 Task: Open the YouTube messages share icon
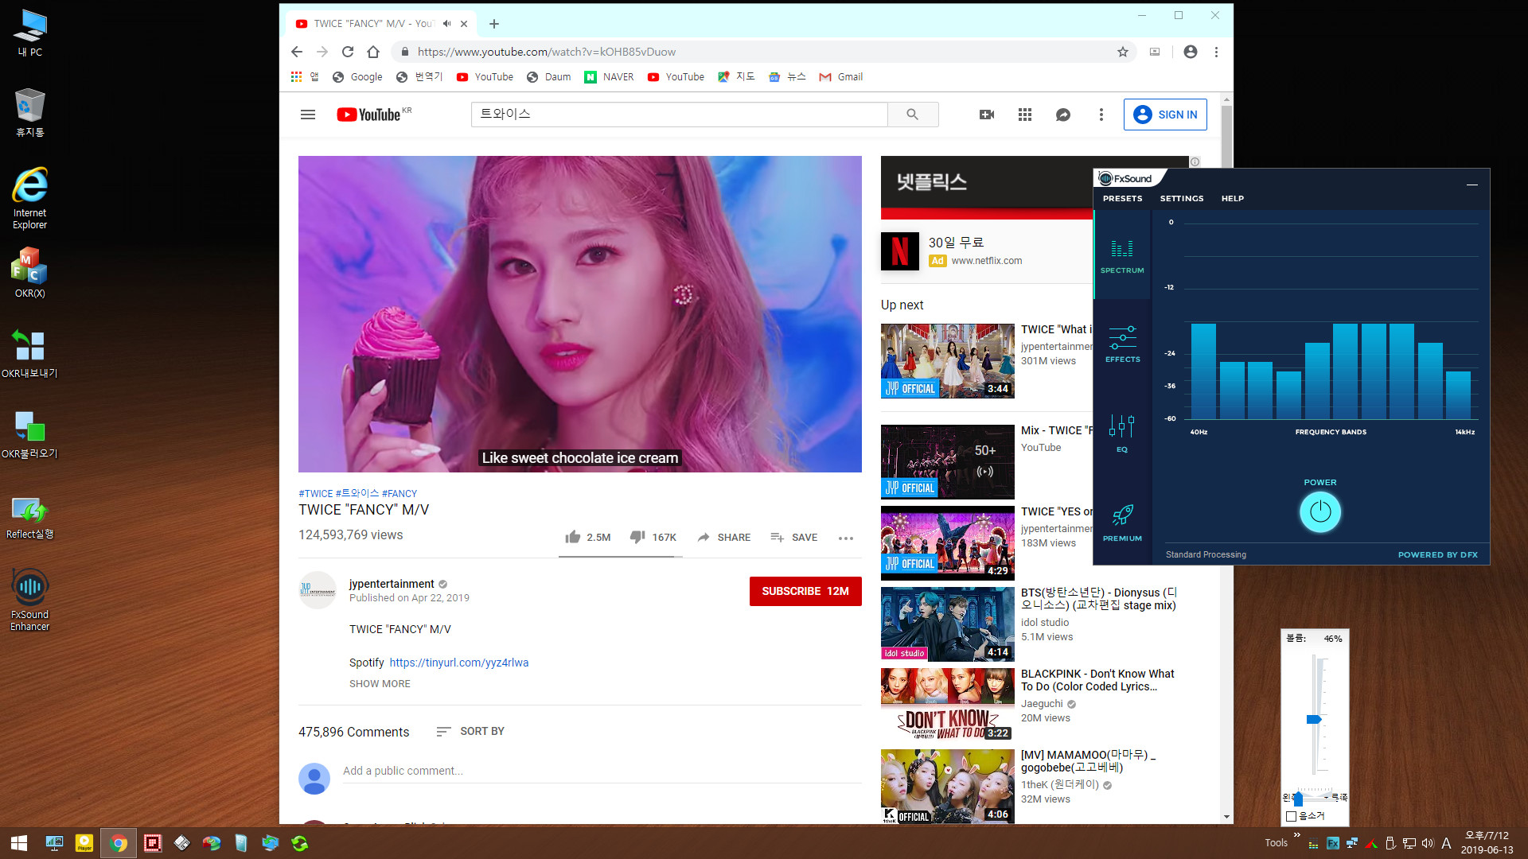point(1063,115)
